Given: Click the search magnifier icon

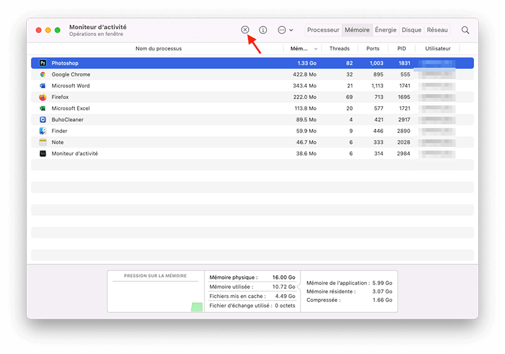Looking at the screenshot, I should pyautogui.click(x=465, y=30).
